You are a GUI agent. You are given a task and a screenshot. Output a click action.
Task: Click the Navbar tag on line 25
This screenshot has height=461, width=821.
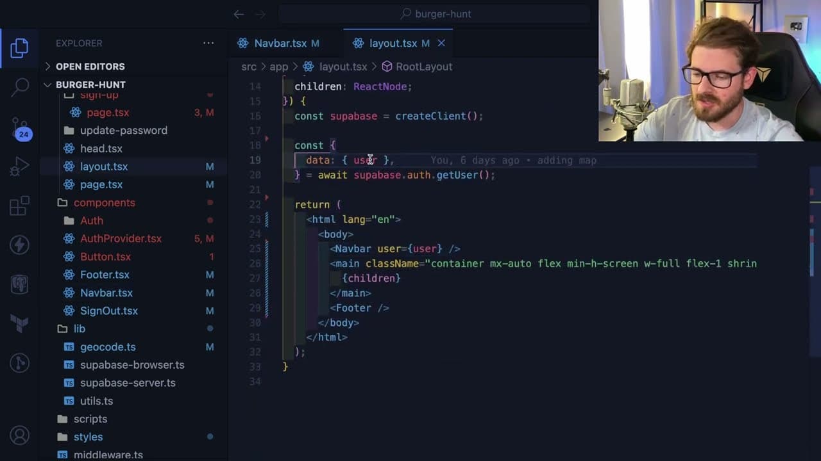pos(353,248)
